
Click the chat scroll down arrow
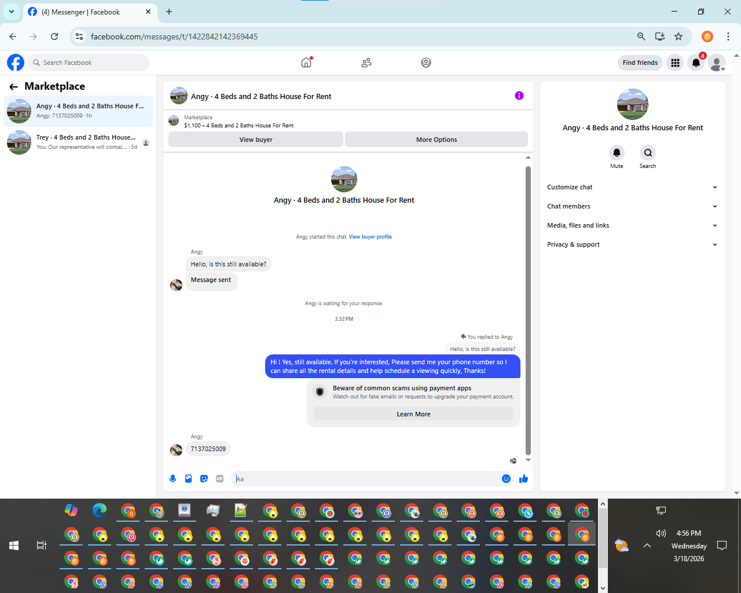[528, 460]
